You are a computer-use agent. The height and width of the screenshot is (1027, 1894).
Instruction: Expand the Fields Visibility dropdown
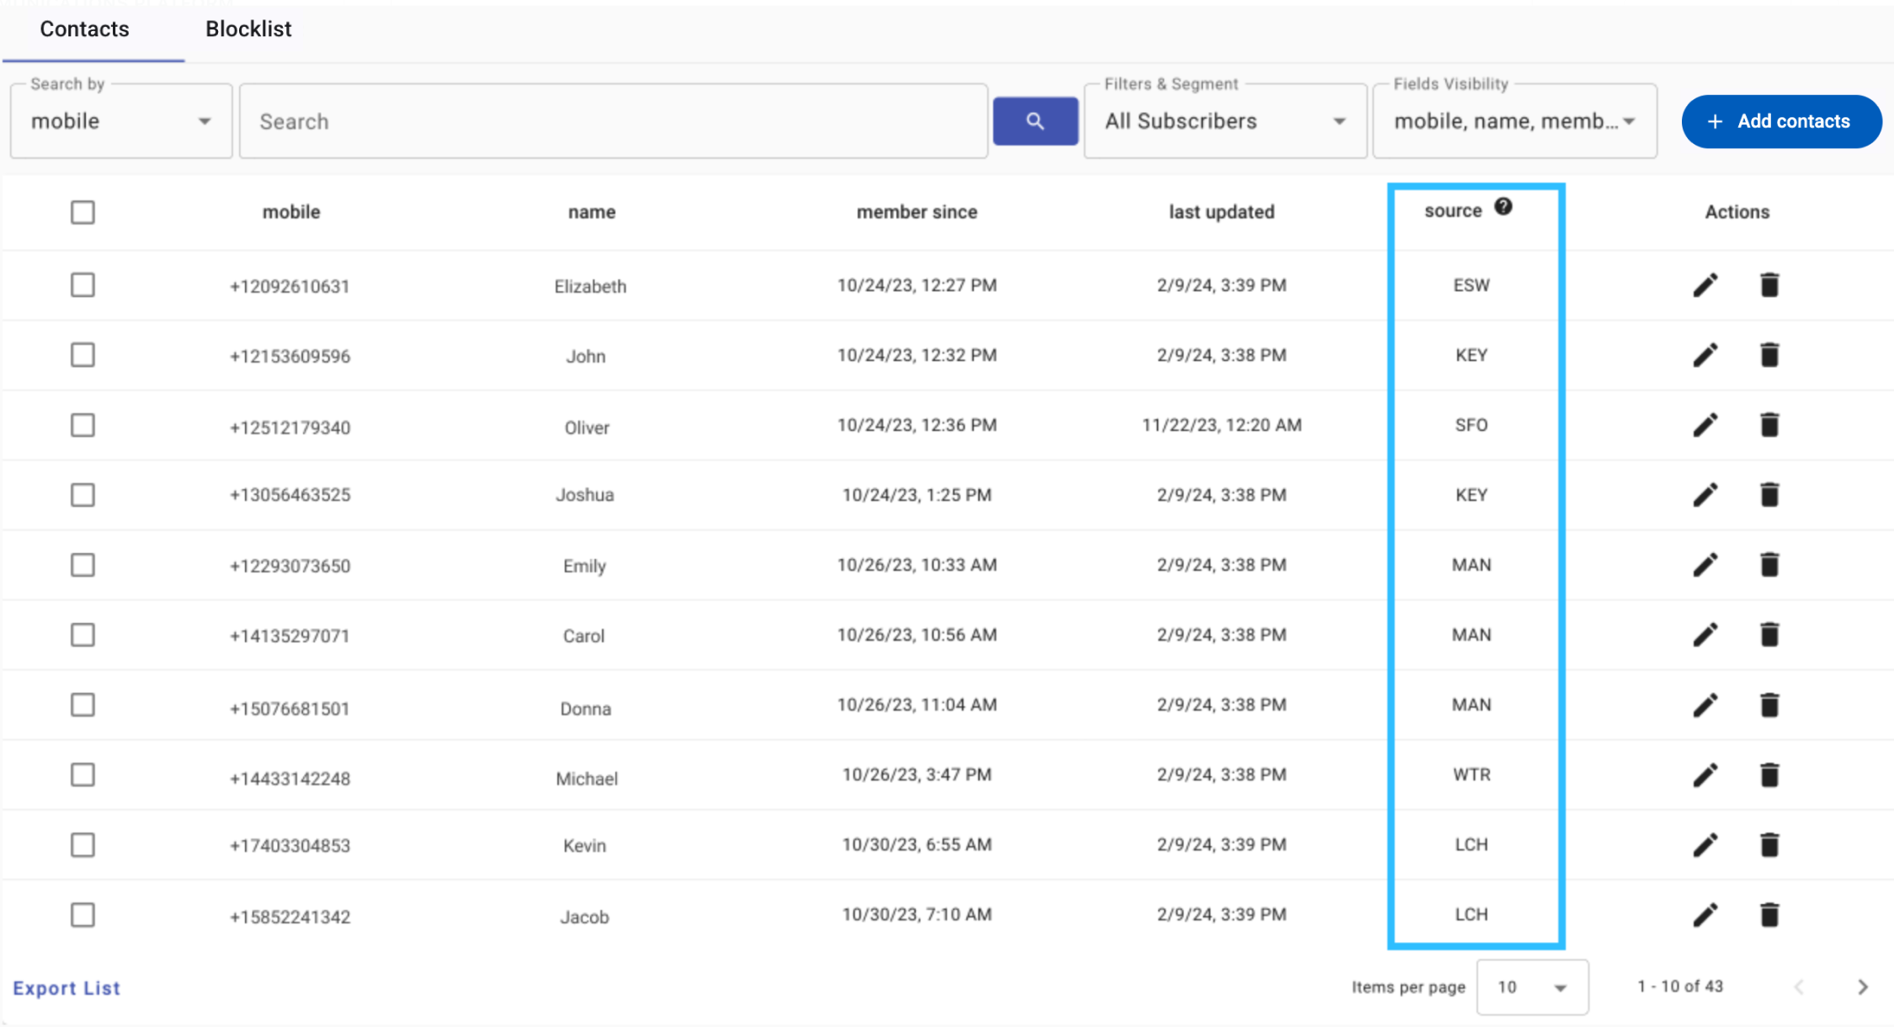click(x=1514, y=121)
